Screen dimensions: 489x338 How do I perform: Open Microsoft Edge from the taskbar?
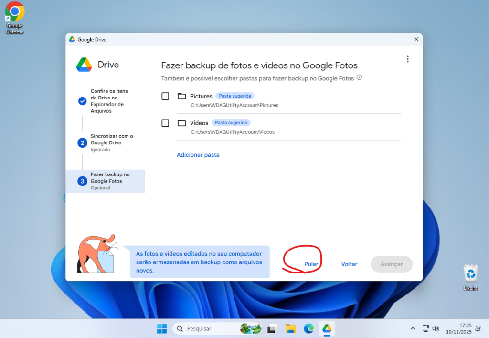click(x=308, y=328)
